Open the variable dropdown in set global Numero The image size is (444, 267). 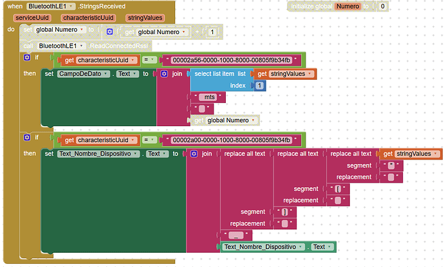(x=82, y=30)
